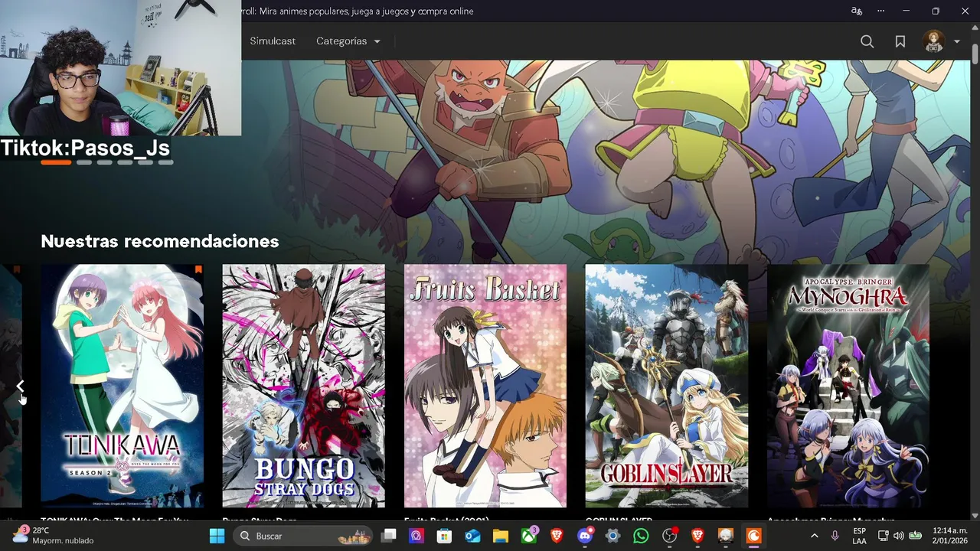
Task: Open the battery tray icon
Action: tap(915, 536)
